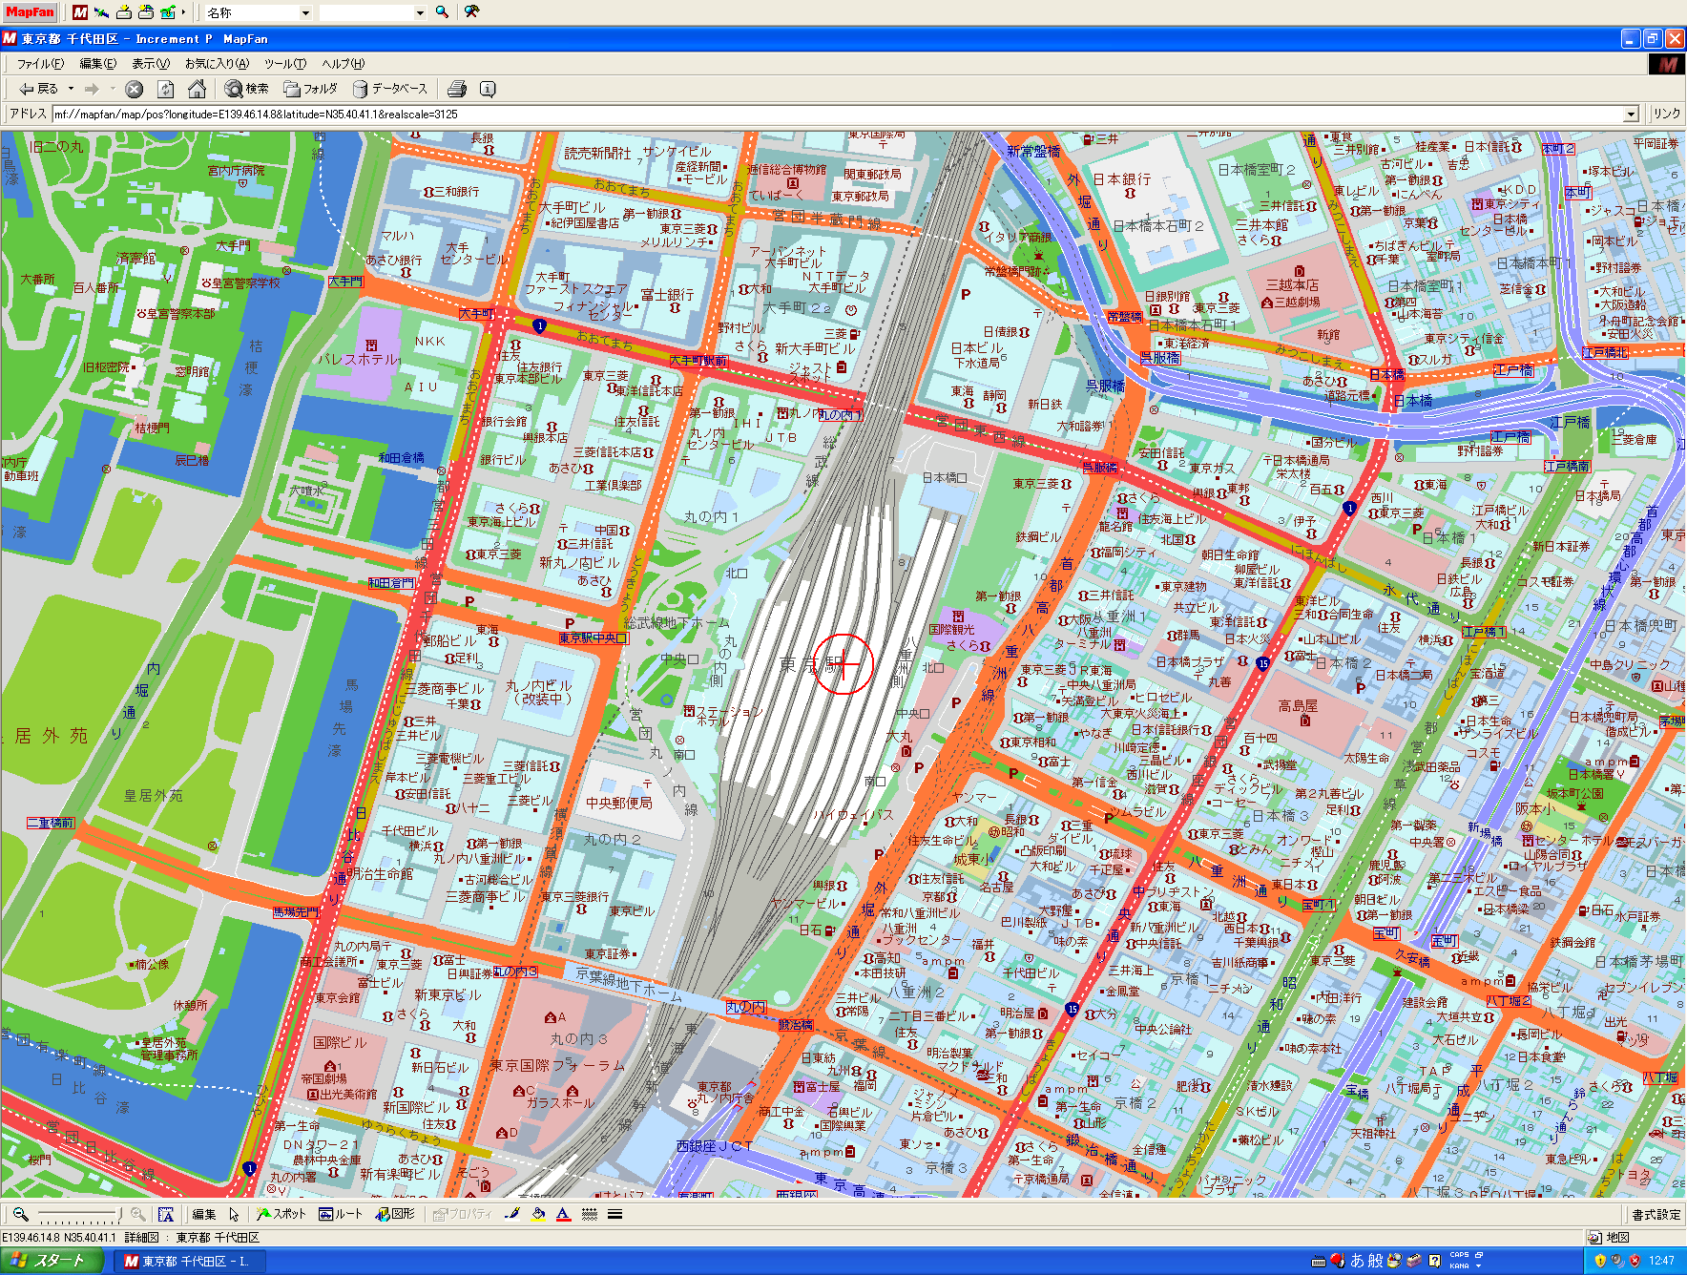Click the text label size icon in bottom toolbar
The image size is (1687, 1275).
166,1214
